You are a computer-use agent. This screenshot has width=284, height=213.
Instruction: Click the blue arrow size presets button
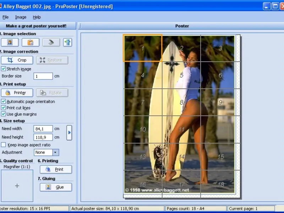(x=69, y=133)
